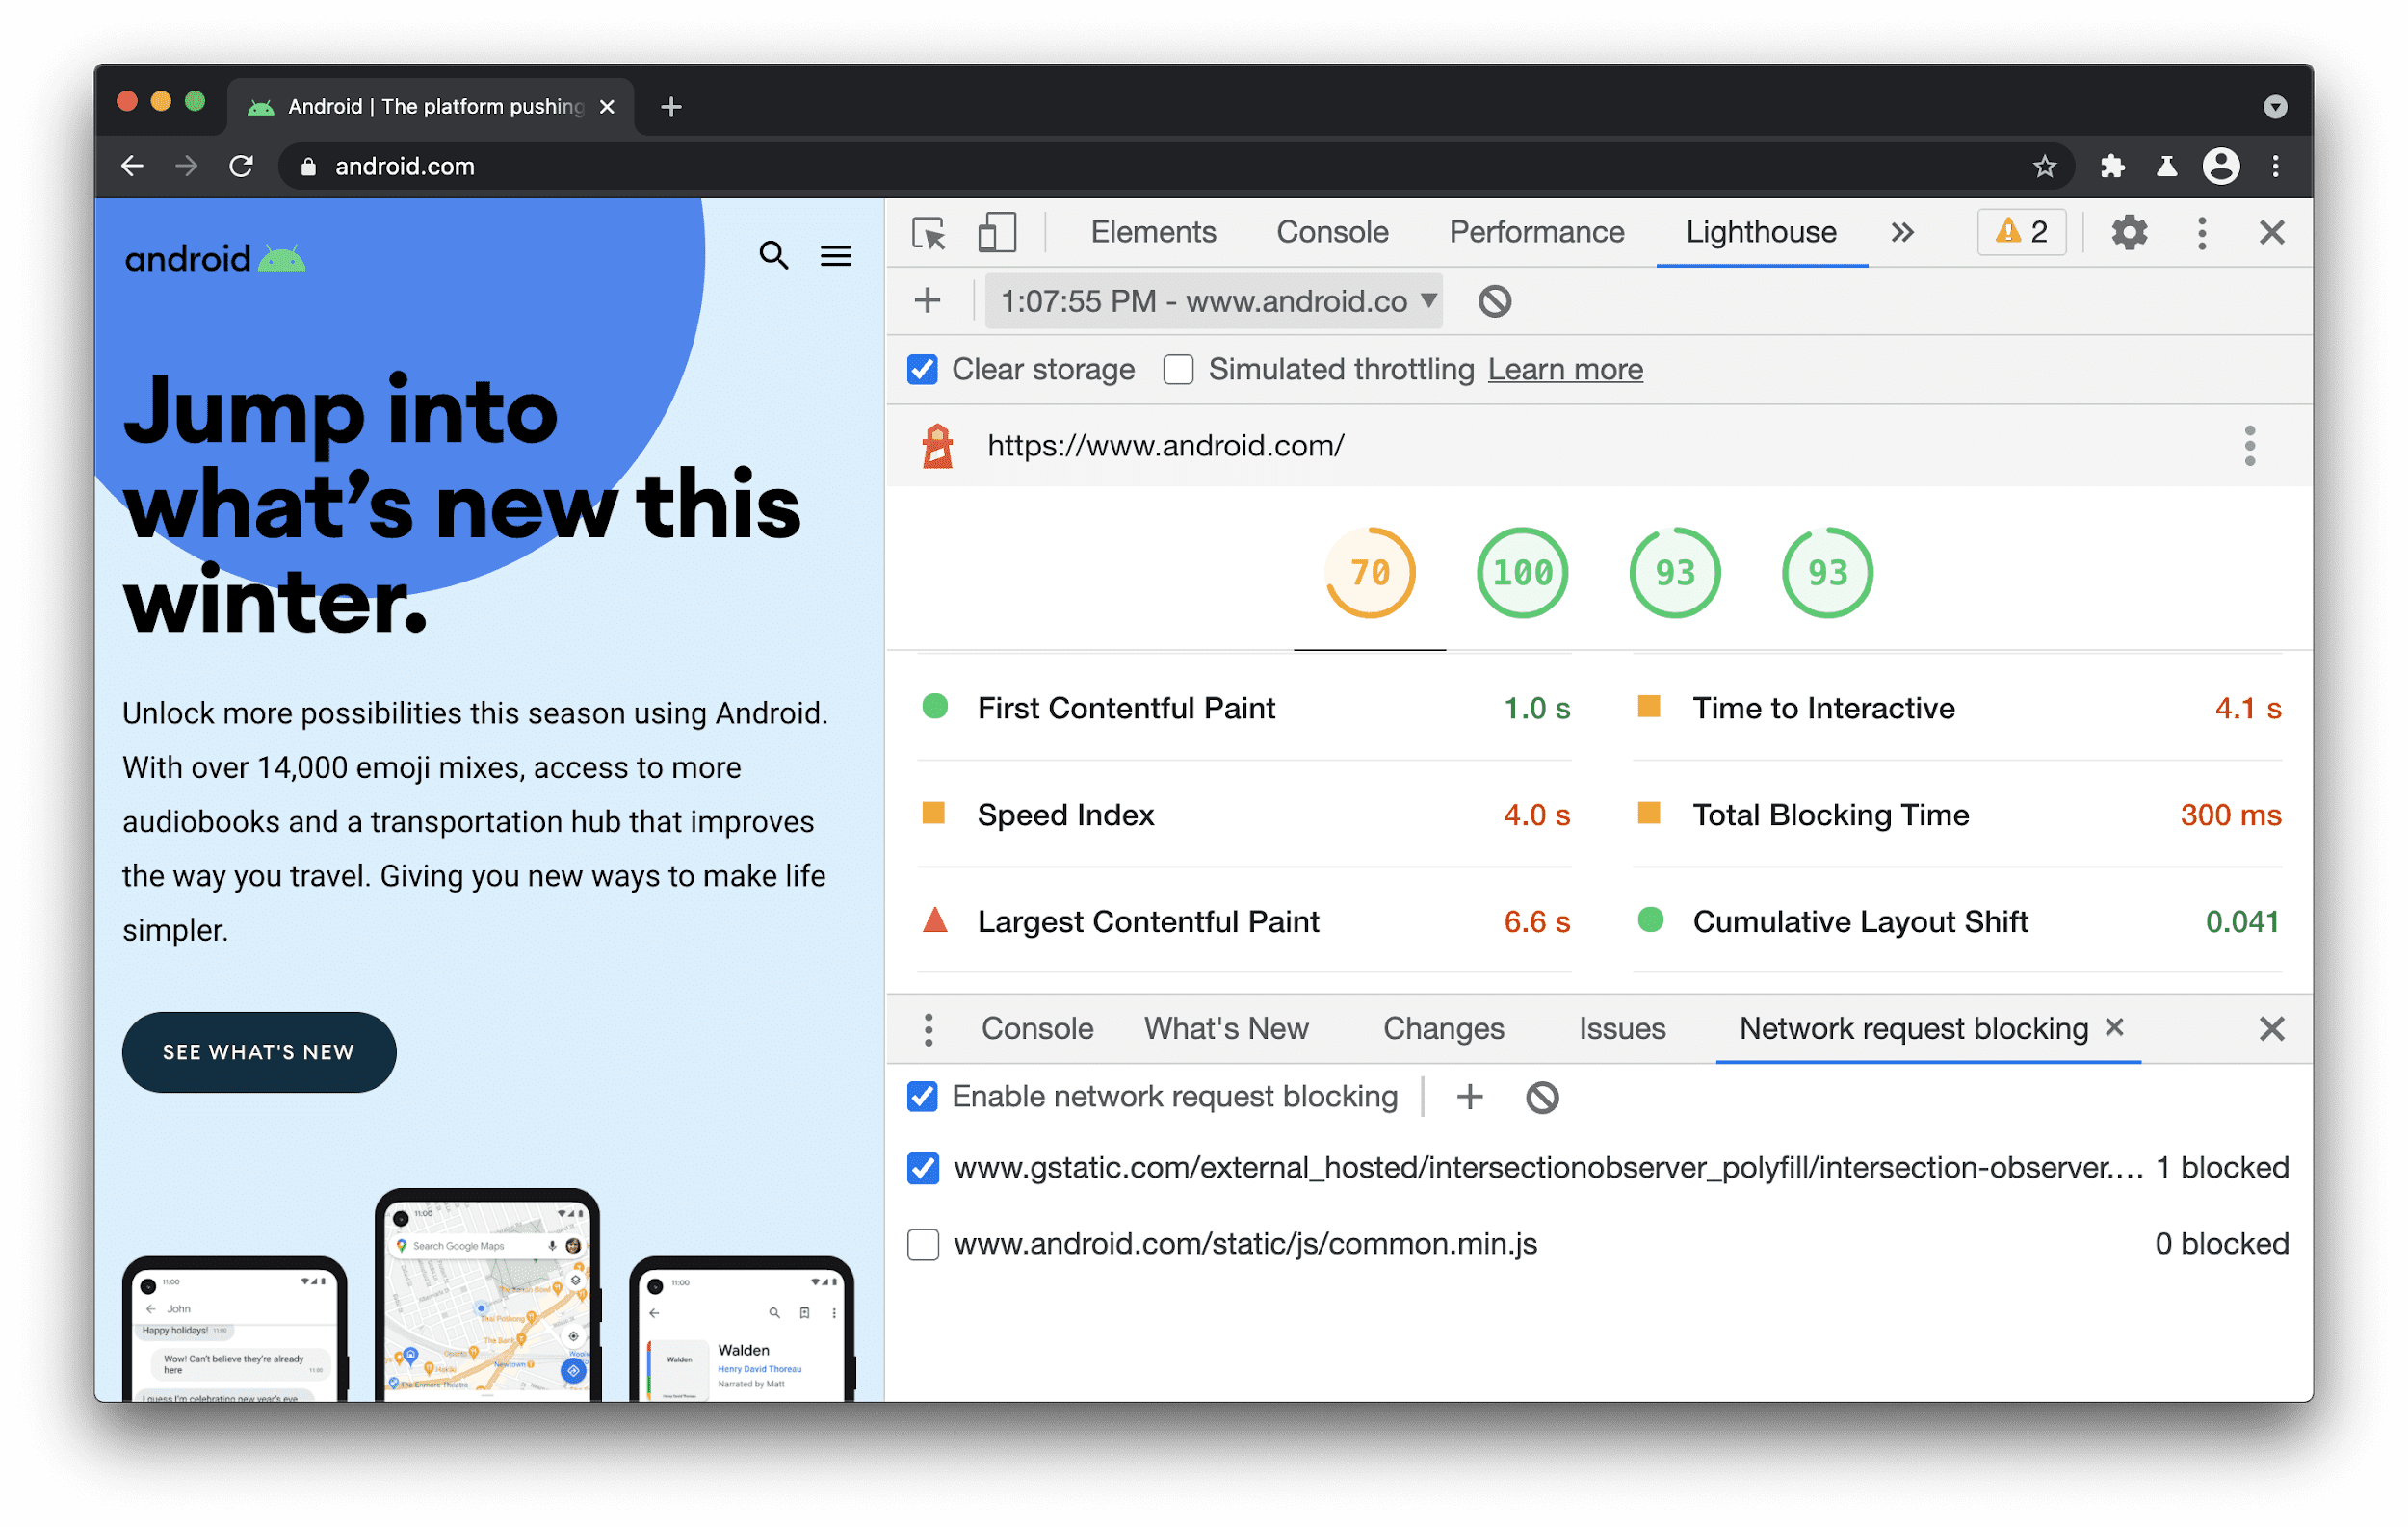Screen dimensions: 2408x1527
Task: Select the Performance score circle
Action: [1371, 570]
